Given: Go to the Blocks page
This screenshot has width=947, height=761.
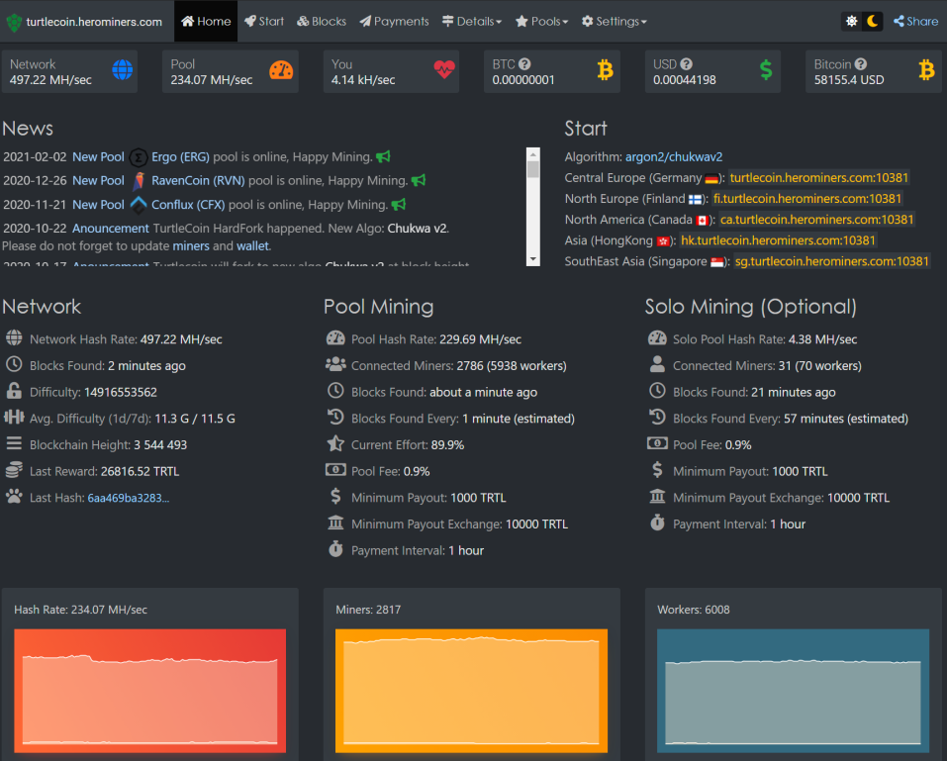Looking at the screenshot, I should tap(322, 21).
